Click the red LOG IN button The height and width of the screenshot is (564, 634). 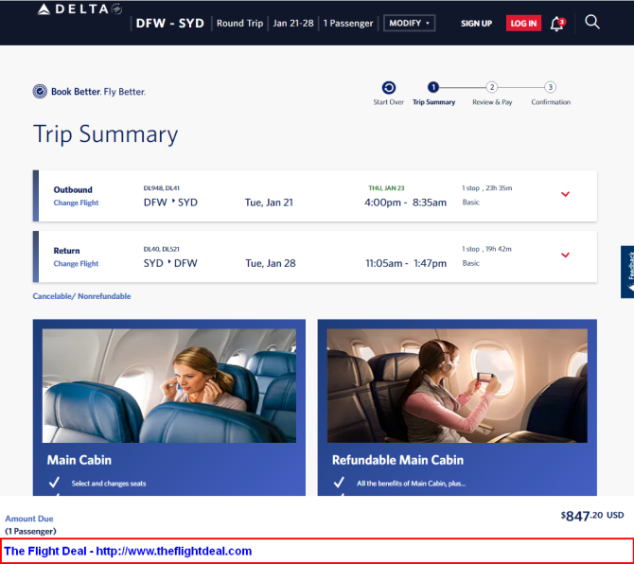click(x=523, y=23)
